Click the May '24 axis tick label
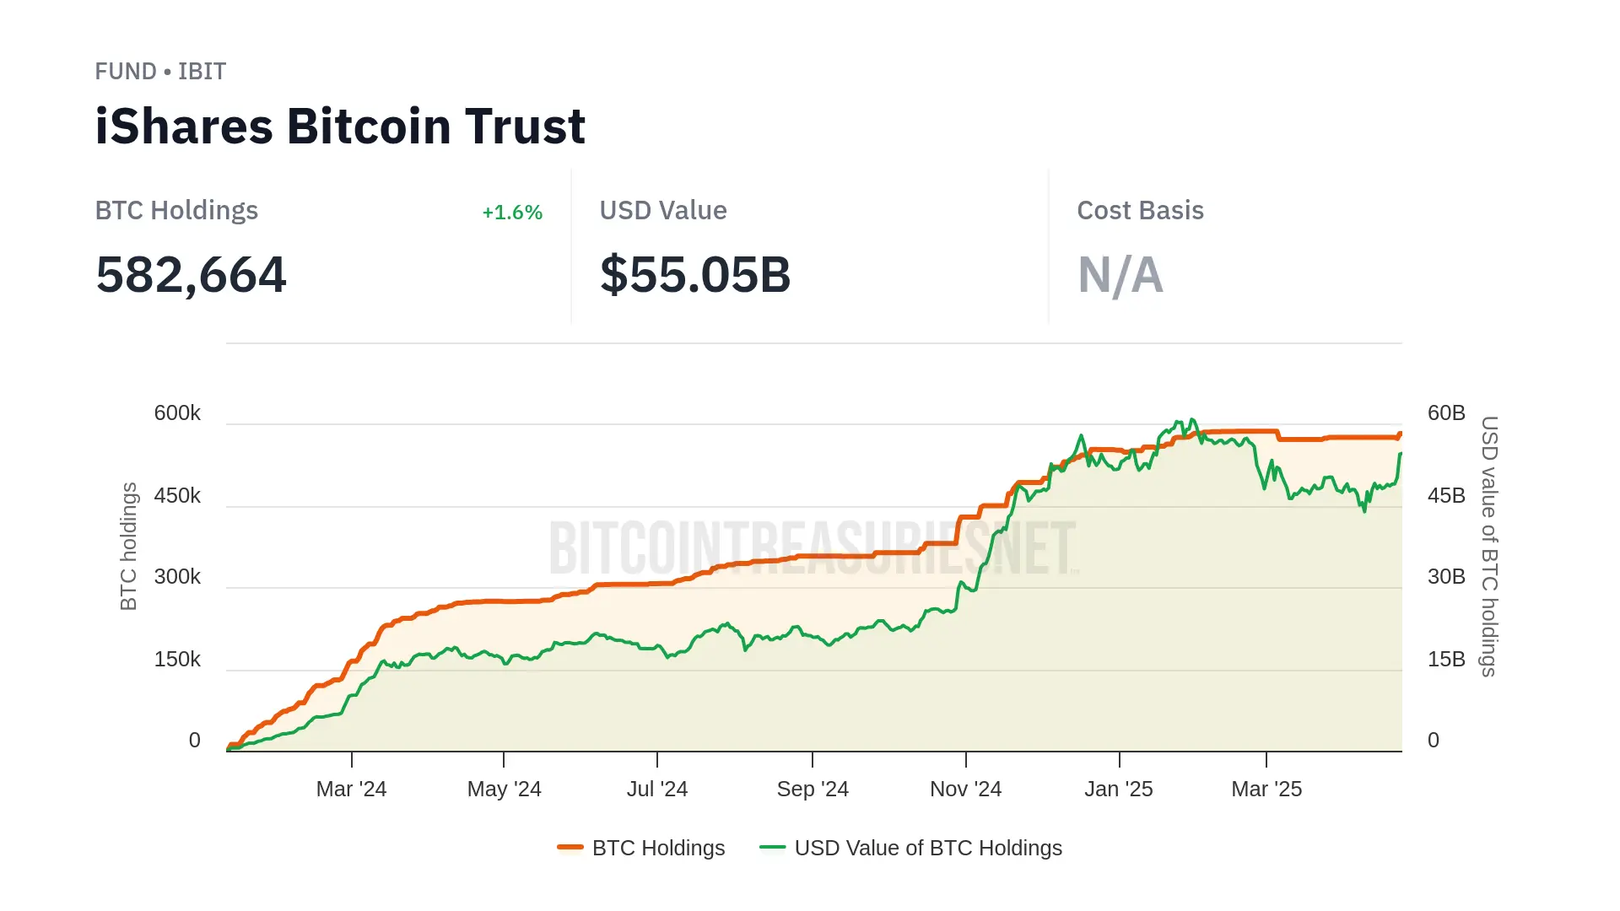1620x911 pixels. (504, 790)
